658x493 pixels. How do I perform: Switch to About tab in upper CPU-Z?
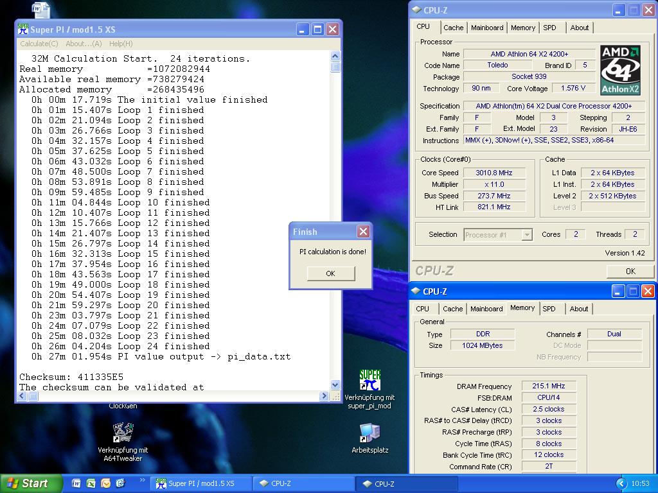[579, 28]
